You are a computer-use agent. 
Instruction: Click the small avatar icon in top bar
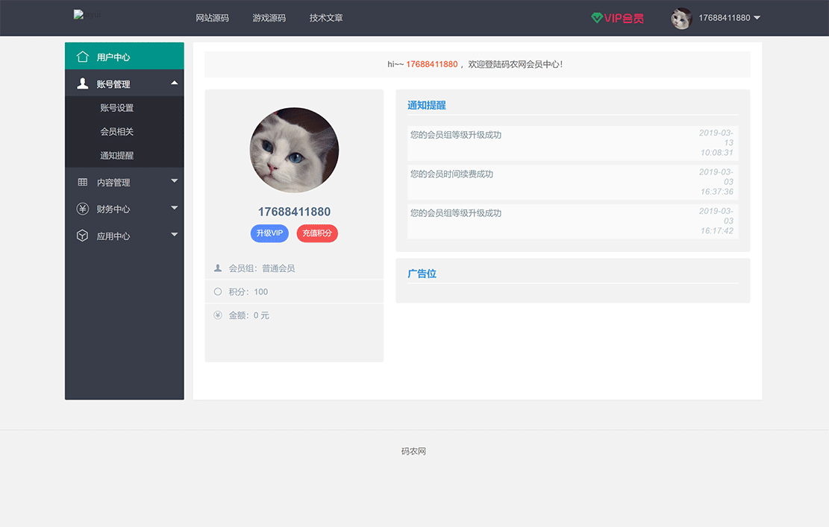[x=681, y=17]
